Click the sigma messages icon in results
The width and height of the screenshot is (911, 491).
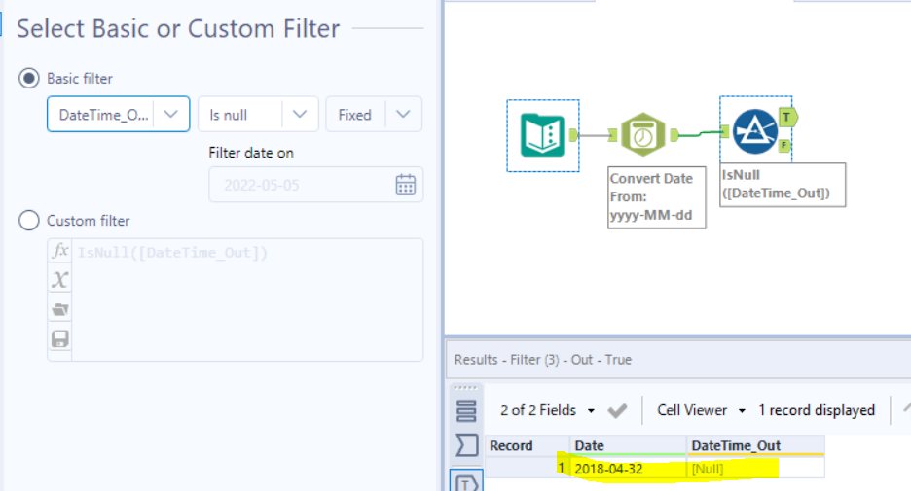click(x=466, y=445)
